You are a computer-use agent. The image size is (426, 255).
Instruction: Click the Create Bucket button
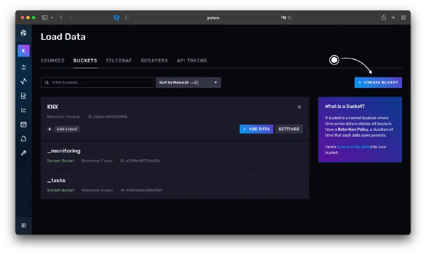pos(378,83)
